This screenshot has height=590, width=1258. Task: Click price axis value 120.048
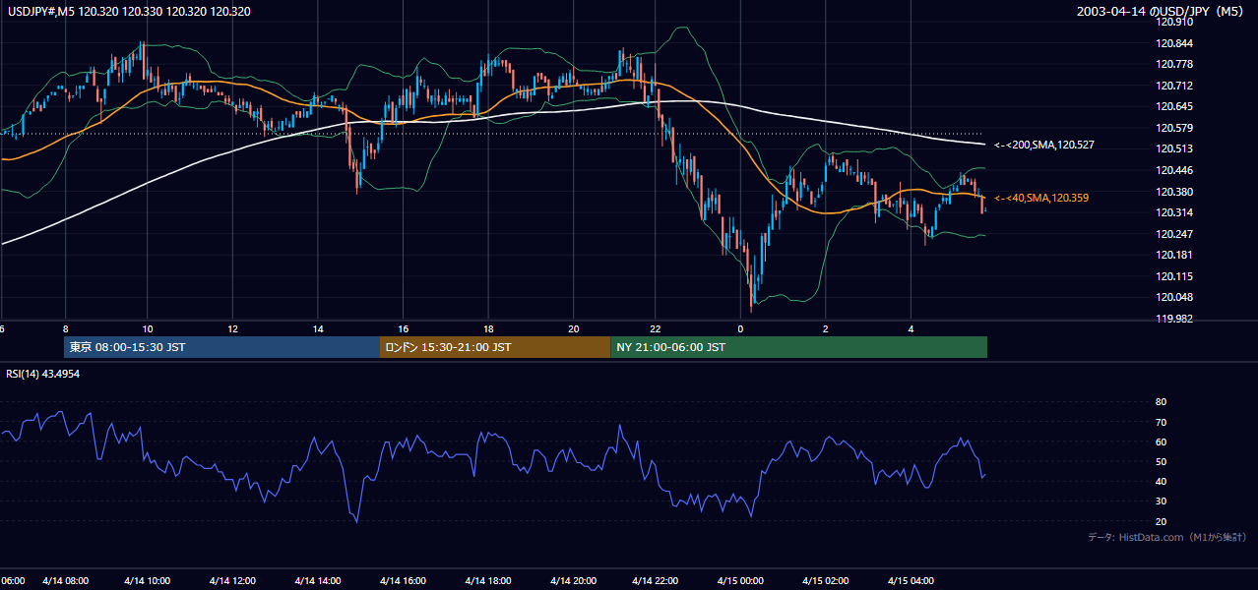pos(1175,298)
